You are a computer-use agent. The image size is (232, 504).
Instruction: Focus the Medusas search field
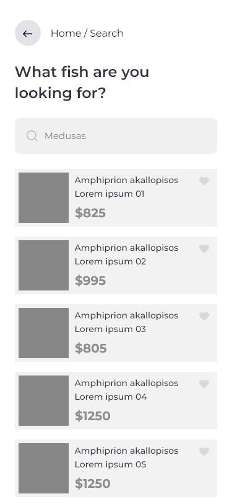pyautogui.click(x=116, y=136)
